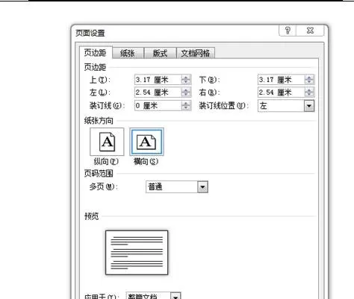Image resolution: width=354 pixels, height=299 pixels.
Task: Adjust the 下 bottom margin spinner
Action: pos(309,80)
